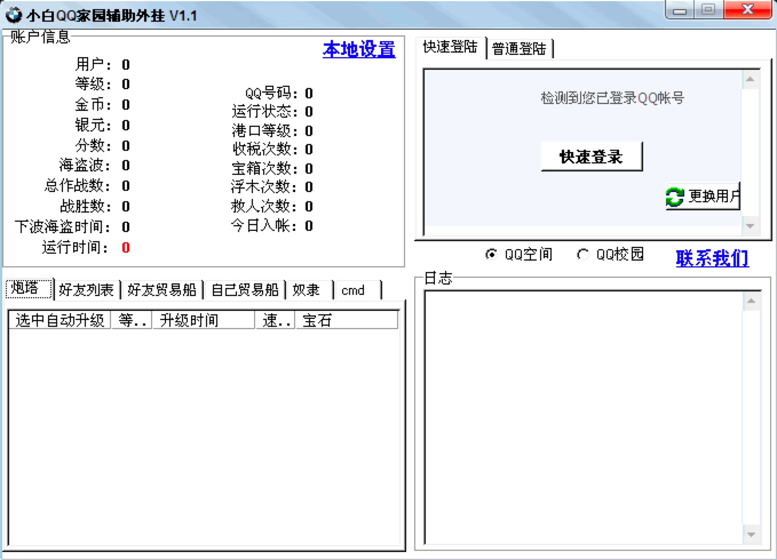The width and height of the screenshot is (777, 560).
Task: Select the 炮塔 tab
Action: pos(26,289)
